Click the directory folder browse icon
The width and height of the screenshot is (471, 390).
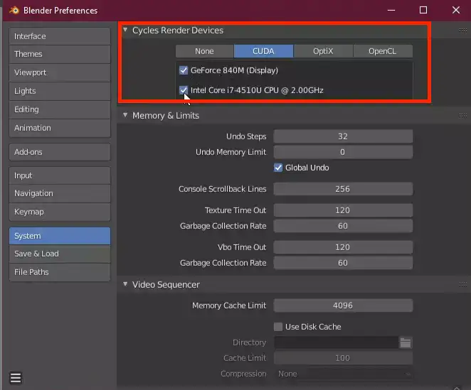(406, 342)
